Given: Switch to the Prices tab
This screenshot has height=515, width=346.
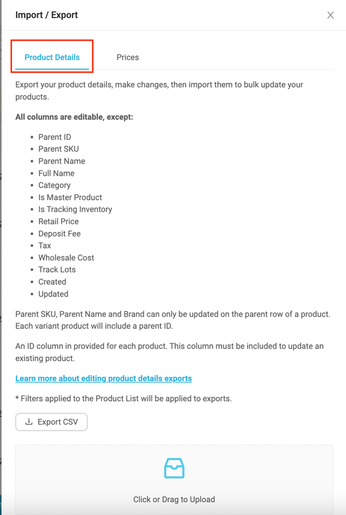Looking at the screenshot, I should (x=127, y=57).
